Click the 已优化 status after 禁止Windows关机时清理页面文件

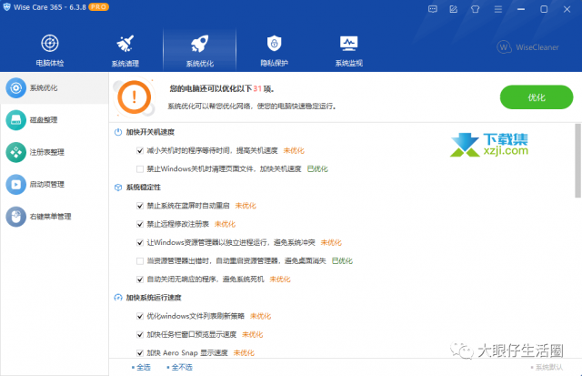click(317, 169)
